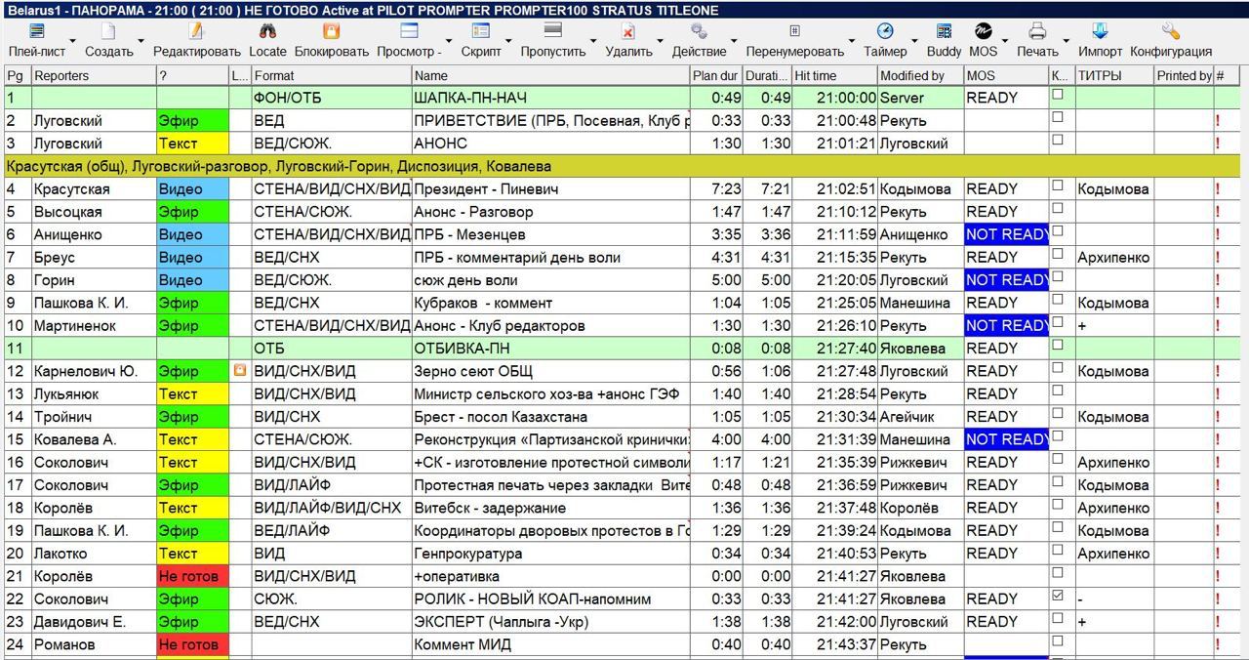Viewport: 1249px width, 660px height.
Task: Toggle checkbox in АНОНС row 3
Action: click(1058, 141)
